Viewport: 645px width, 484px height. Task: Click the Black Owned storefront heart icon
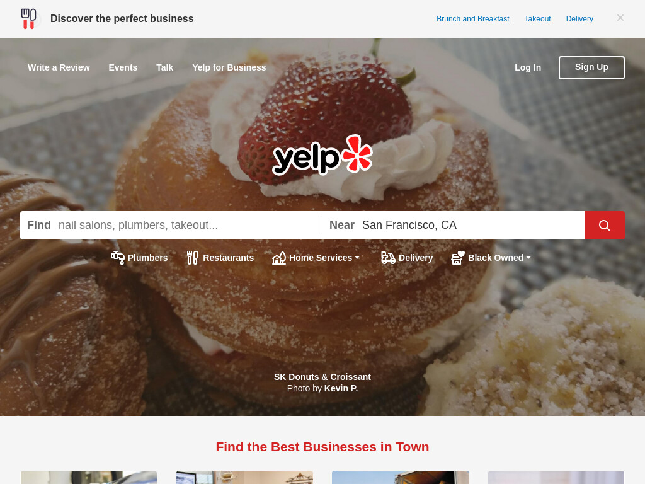(x=458, y=258)
